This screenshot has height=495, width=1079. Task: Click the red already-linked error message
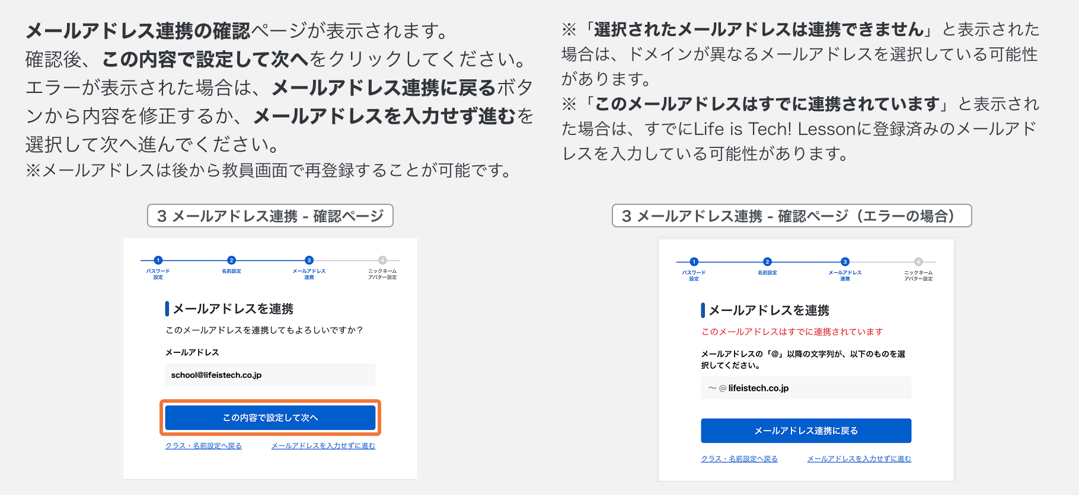pos(792,332)
